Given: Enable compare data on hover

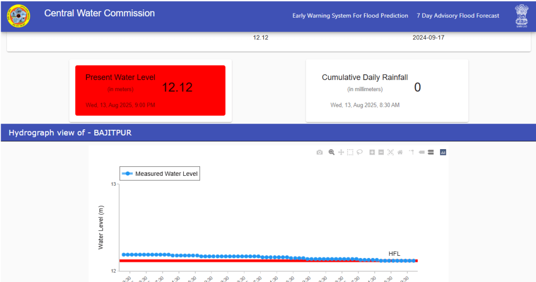Looking at the screenshot, I should point(431,152).
